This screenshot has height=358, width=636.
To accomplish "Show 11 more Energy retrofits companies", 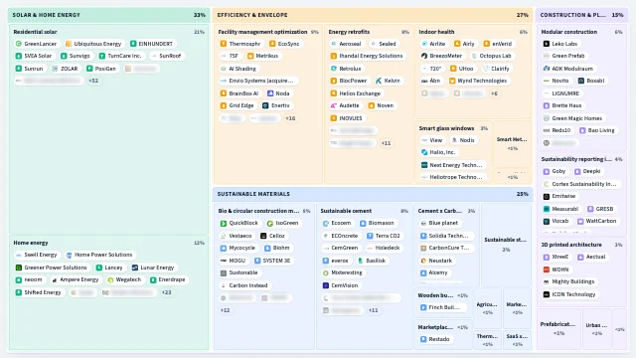I will pyautogui.click(x=387, y=143).
